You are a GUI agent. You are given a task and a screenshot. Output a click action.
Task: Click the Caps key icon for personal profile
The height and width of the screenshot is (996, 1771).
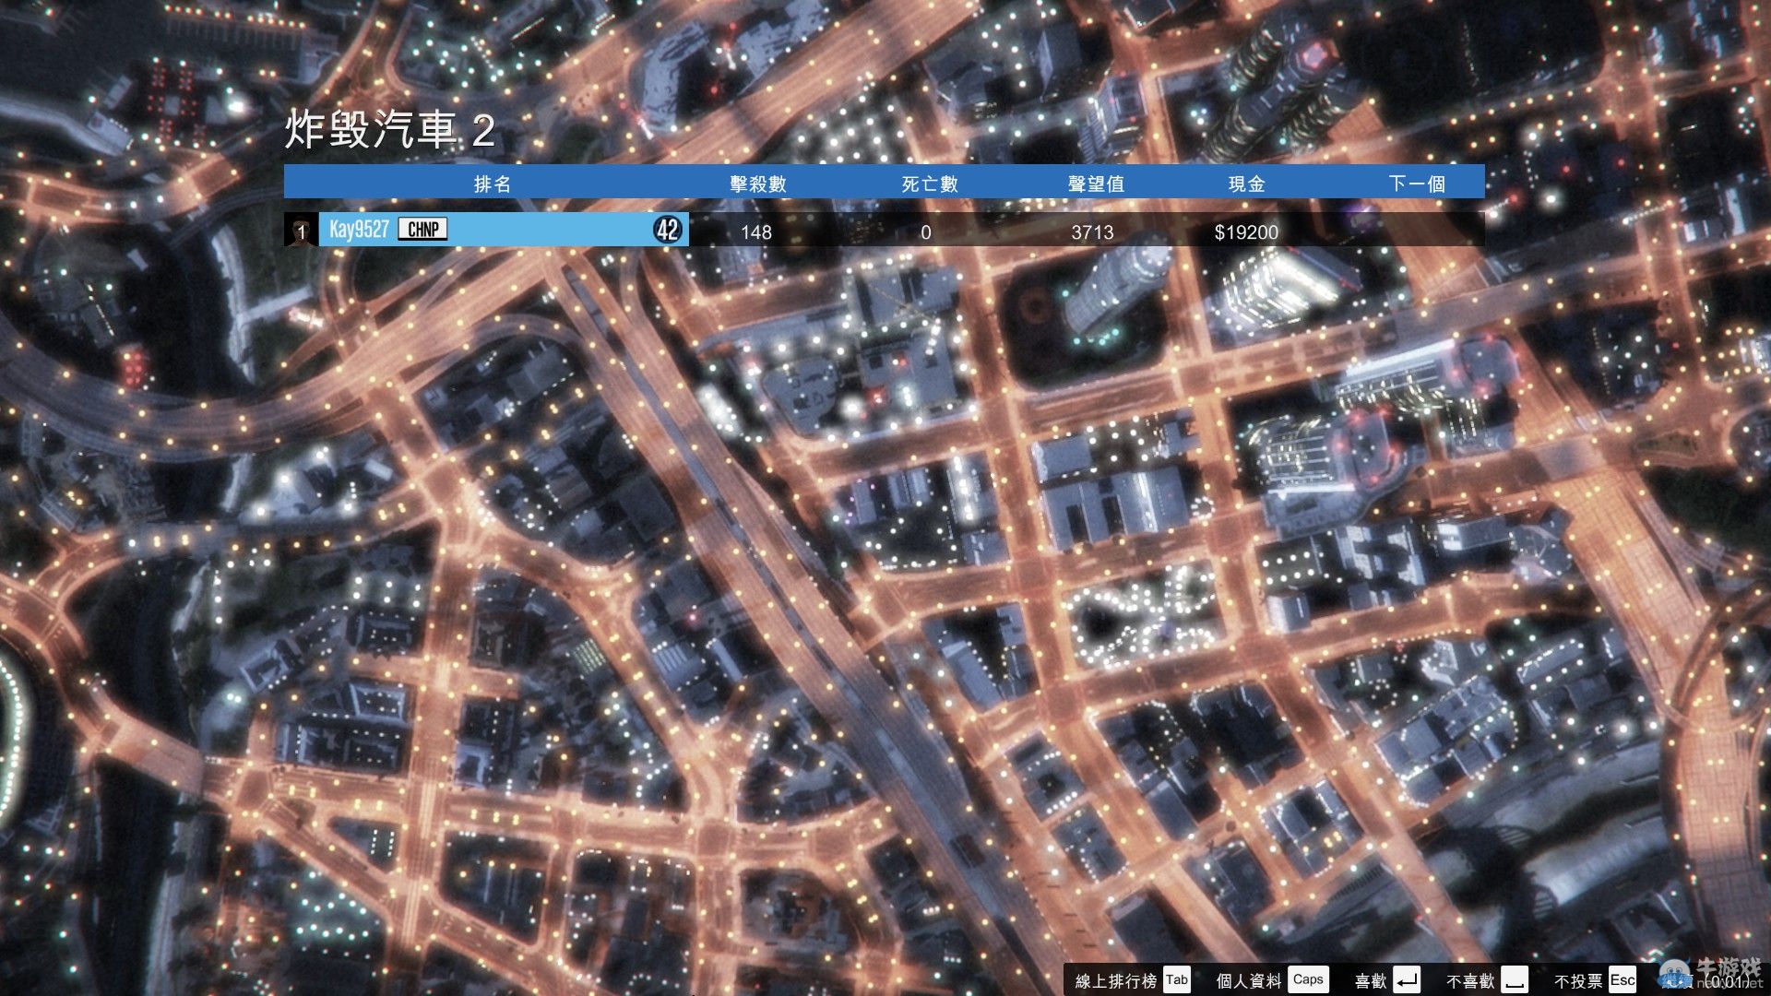pos(1307,979)
